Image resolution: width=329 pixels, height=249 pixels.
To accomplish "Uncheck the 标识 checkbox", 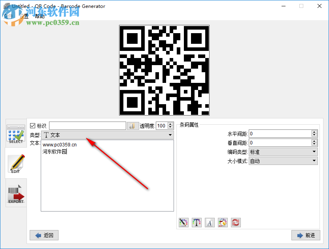I will click(32, 125).
